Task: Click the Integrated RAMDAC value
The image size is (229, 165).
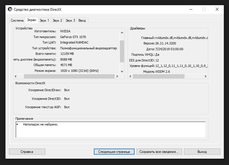Action: pos(74,42)
